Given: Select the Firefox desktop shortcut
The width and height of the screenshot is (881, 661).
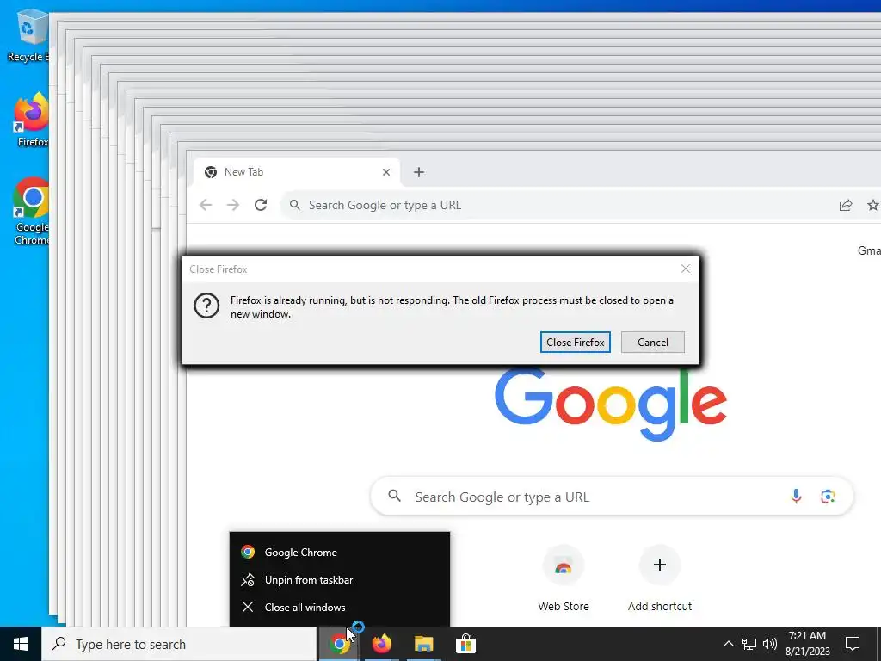Looking at the screenshot, I should (31, 120).
